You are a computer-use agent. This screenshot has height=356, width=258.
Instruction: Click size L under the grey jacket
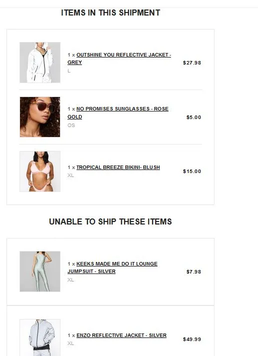tap(69, 71)
